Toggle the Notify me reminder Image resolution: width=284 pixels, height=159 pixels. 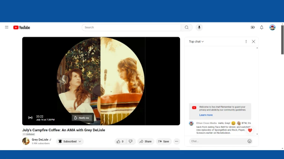coord(82,118)
